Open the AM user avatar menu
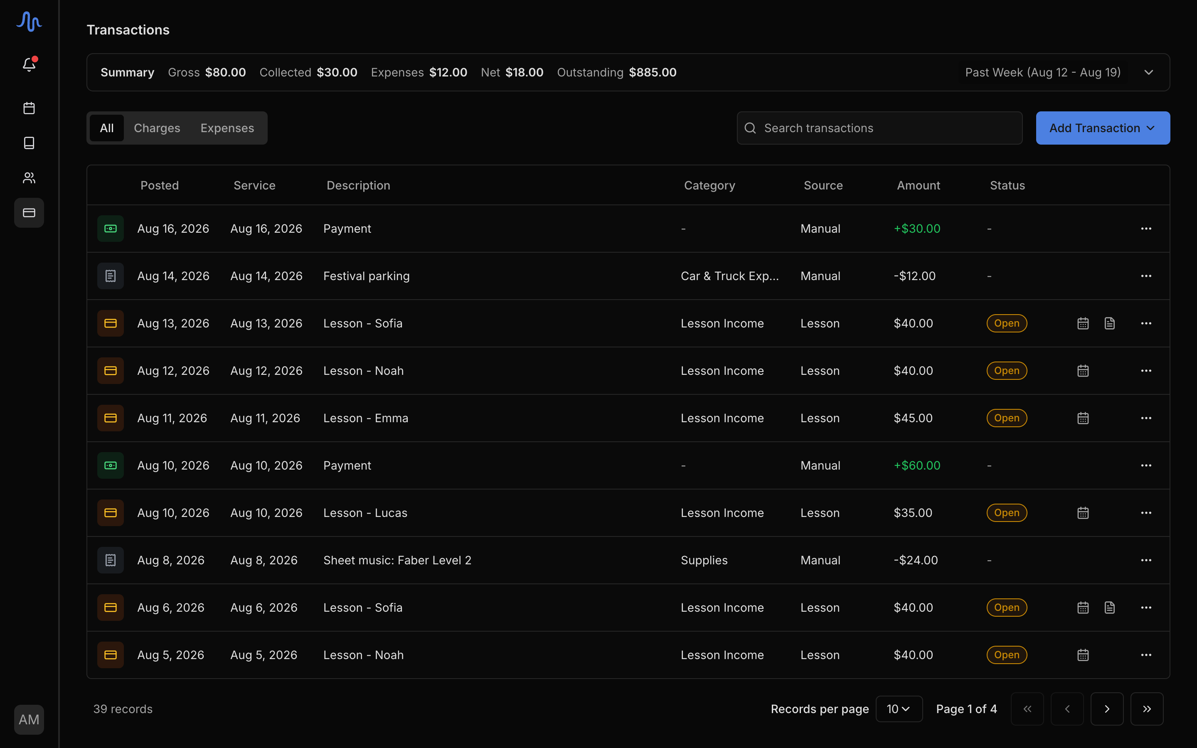The width and height of the screenshot is (1197, 748). coord(29,719)
